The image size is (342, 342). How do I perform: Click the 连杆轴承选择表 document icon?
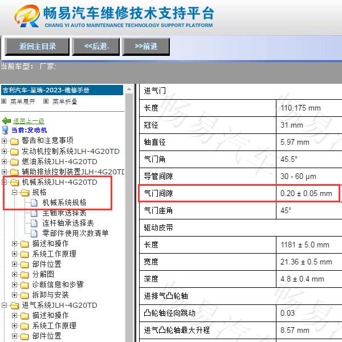point(34,223)
